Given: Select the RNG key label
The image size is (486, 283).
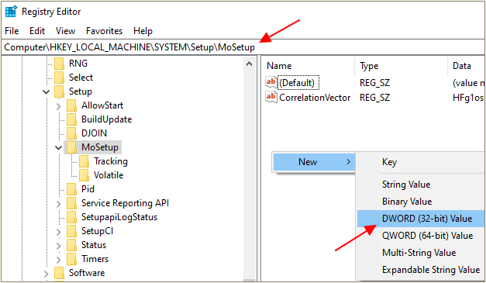Looking at the screenshot, I should (x=78, y=64).
